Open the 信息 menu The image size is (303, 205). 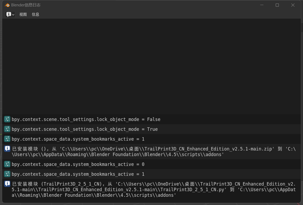click(35, 15)
